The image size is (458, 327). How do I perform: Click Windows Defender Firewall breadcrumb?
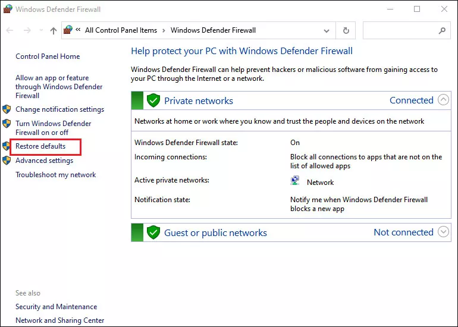coord(213,30)
